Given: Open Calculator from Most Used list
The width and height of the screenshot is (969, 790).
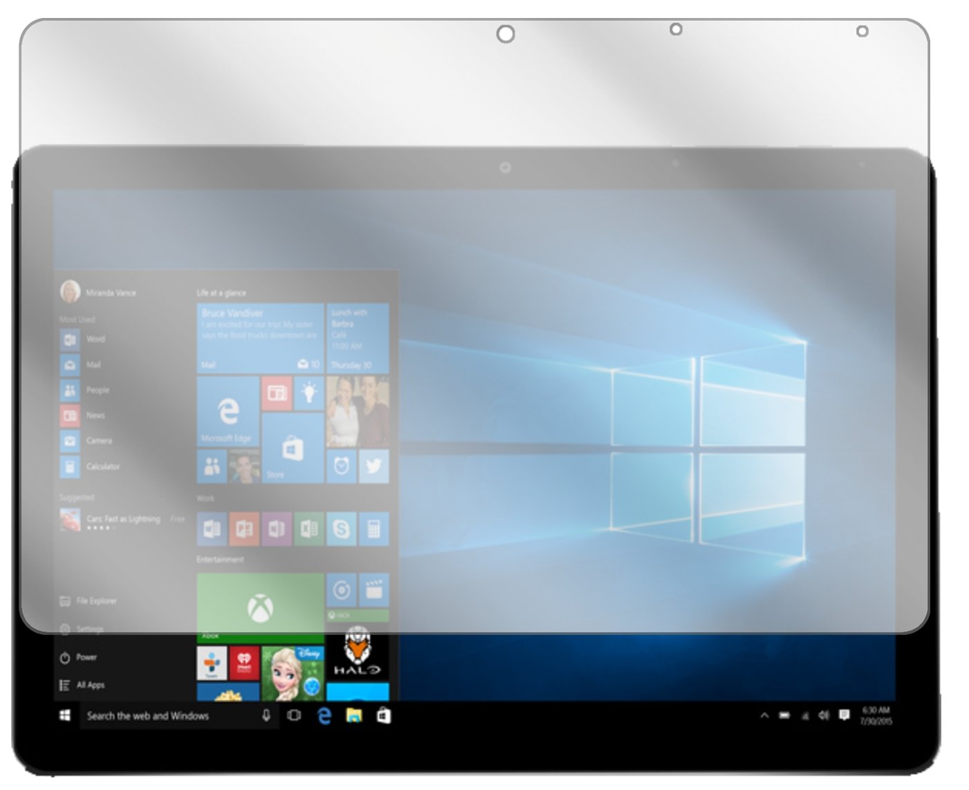Looking at the screenshot, I should (91, 466).
